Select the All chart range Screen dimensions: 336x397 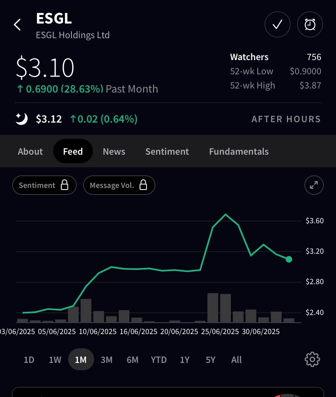point(236,360)
